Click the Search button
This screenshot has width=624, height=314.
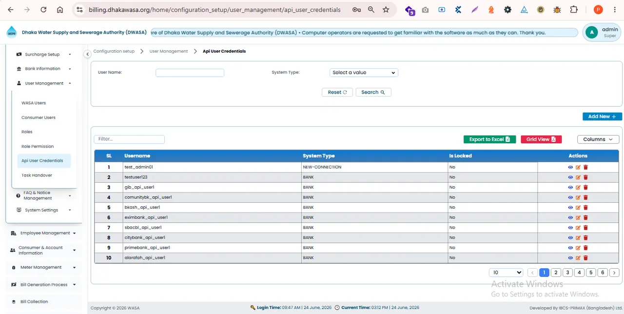click(x=373, y=92)
